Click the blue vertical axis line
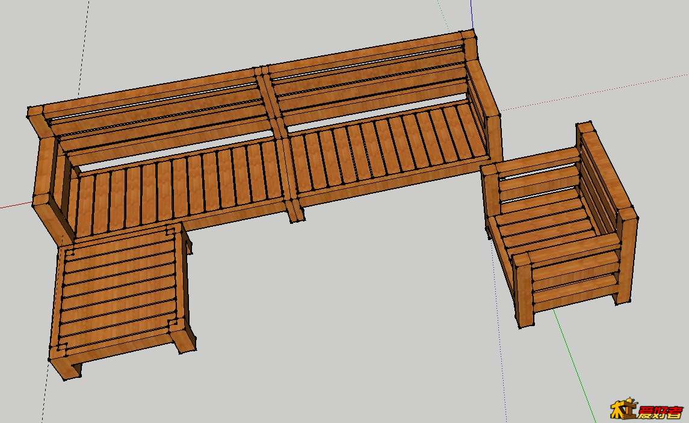689x423 pixels. point(471,14)
